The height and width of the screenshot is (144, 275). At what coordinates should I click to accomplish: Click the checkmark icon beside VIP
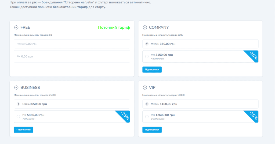145,87
